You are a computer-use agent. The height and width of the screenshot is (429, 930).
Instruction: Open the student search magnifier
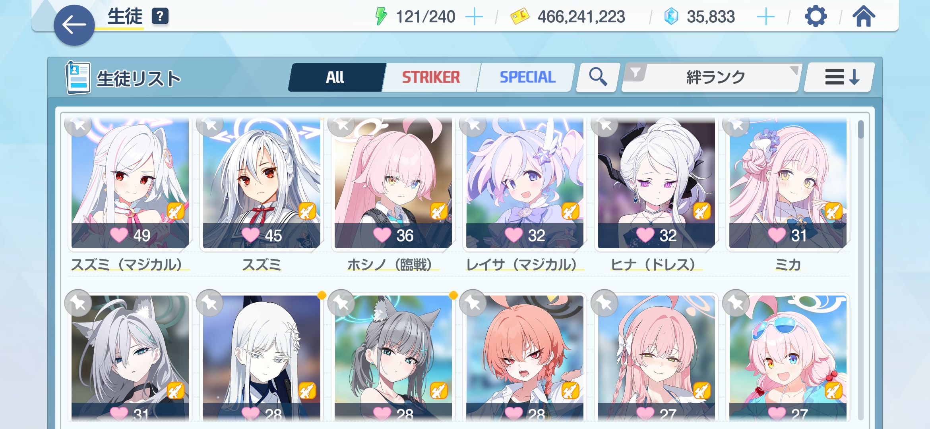click(x=598, y=77)
